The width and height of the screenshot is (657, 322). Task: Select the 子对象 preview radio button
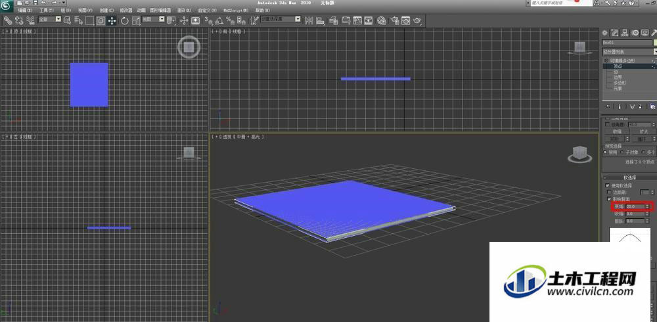(622, 152)
